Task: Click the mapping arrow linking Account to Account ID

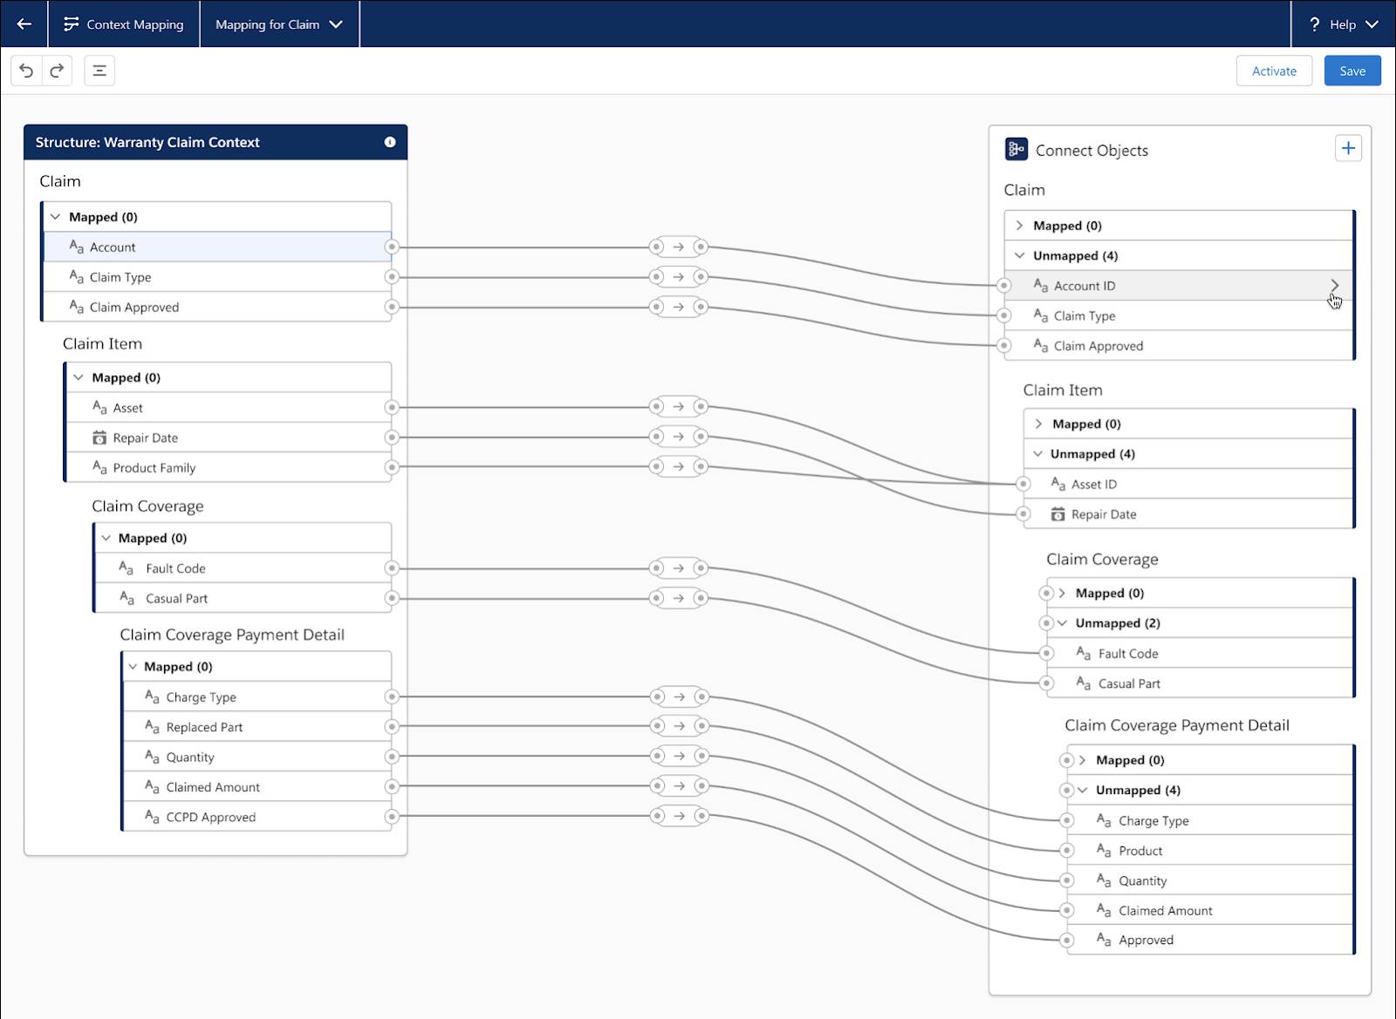Action: tap(679, 247)
